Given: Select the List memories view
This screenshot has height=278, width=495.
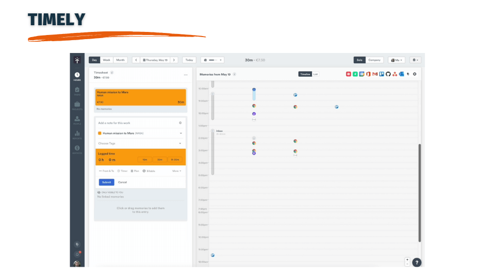Looking at the screenshot, I should tap(316, 74).
